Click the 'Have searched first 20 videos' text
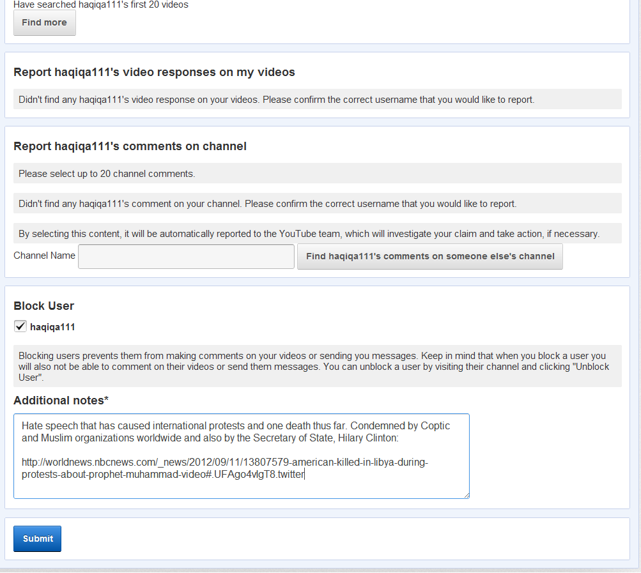Image resolution: width=641 pixels, height=573 pixels. pos(101,4)
